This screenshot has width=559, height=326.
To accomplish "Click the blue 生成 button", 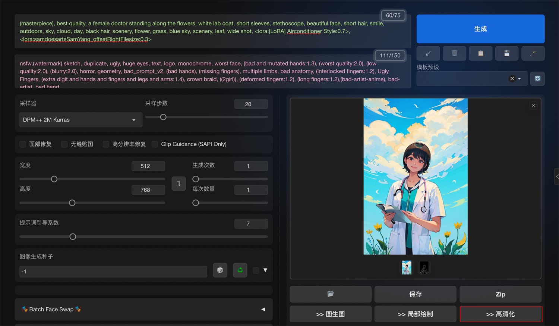I will 480,29.
